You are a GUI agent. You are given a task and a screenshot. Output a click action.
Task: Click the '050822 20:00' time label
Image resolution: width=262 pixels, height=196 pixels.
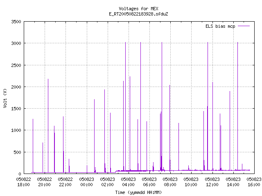click(x=45, y=182)
